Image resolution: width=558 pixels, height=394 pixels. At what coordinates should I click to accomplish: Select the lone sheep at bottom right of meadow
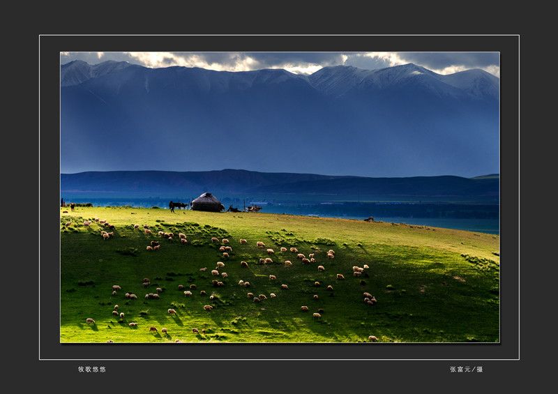tap(372, 338)
